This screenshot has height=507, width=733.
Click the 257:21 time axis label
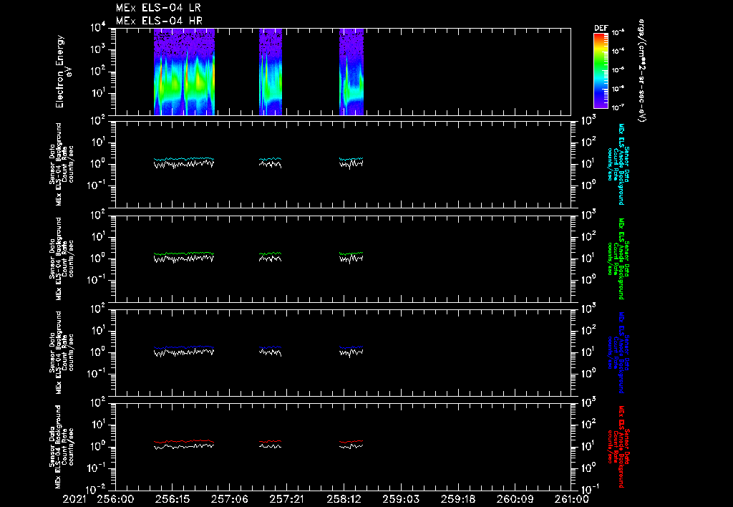click(x=286, y=500)
